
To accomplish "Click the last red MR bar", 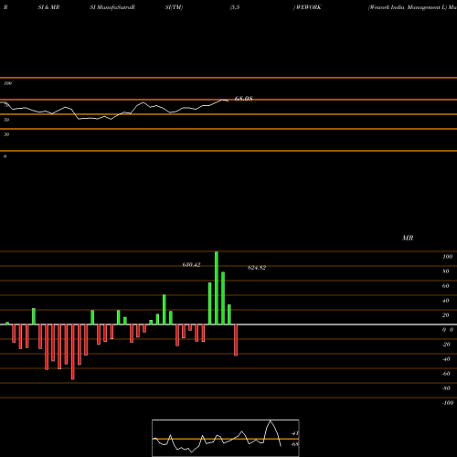I will coord(236,340).
